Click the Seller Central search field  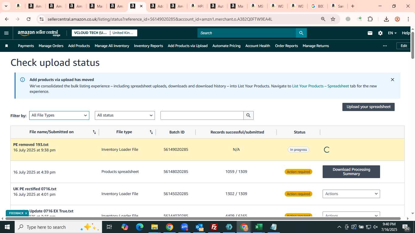pos(247,33)
